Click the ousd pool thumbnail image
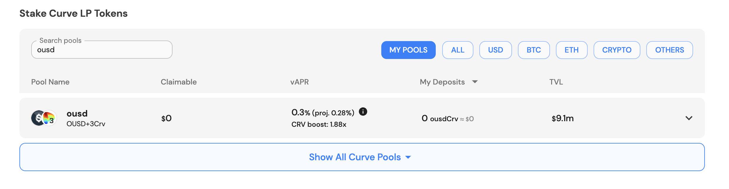Image resolution: width=729 pixels, height=189 pixels. click(44, 118)
